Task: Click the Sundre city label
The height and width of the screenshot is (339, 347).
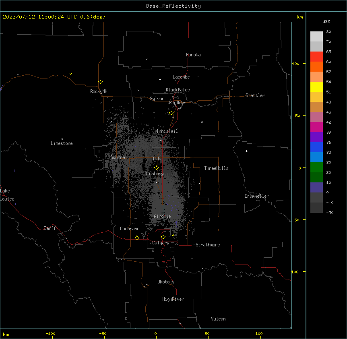Action: tap(118, 157)
